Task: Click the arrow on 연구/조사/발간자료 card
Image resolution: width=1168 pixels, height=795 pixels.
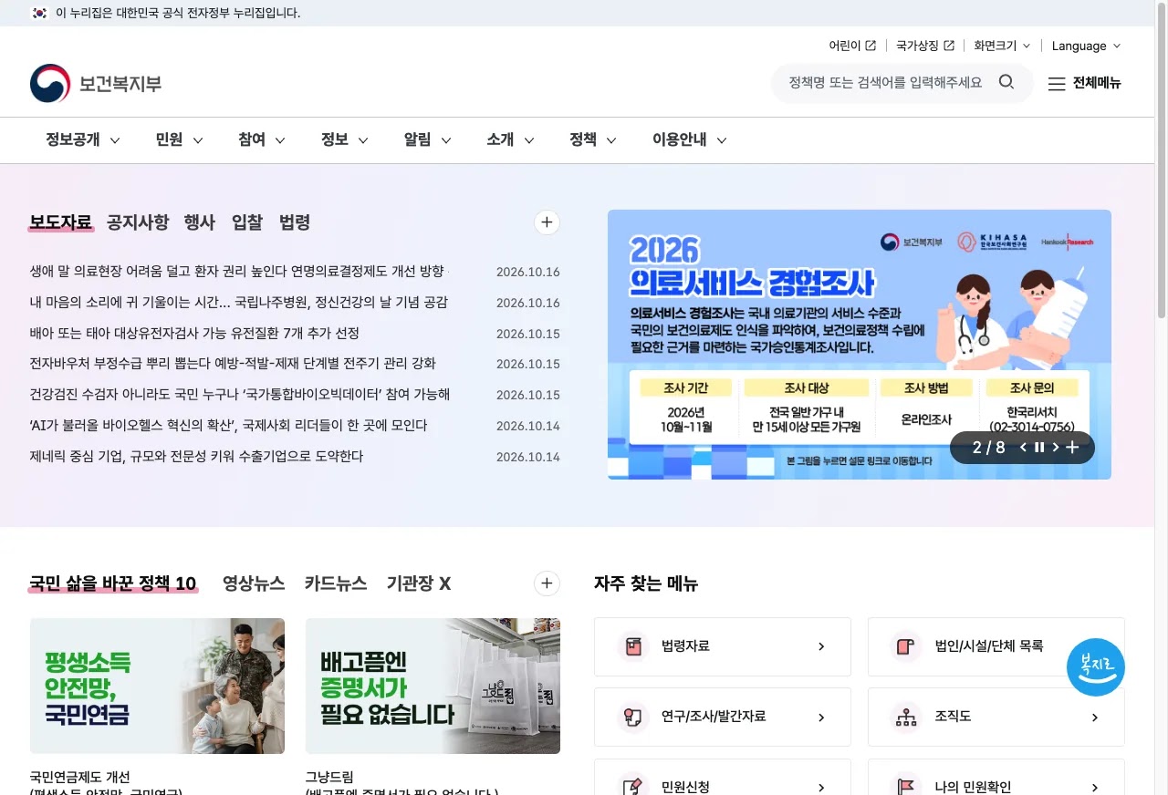Action: tap(821, 718)
